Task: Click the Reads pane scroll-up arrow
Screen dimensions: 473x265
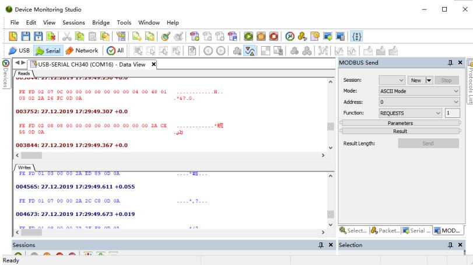Action: (x=331, y=82)
